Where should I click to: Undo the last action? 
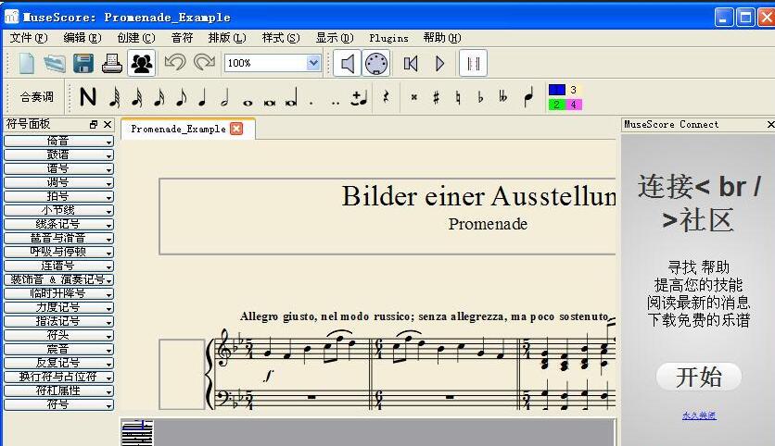tap(175, 63)
